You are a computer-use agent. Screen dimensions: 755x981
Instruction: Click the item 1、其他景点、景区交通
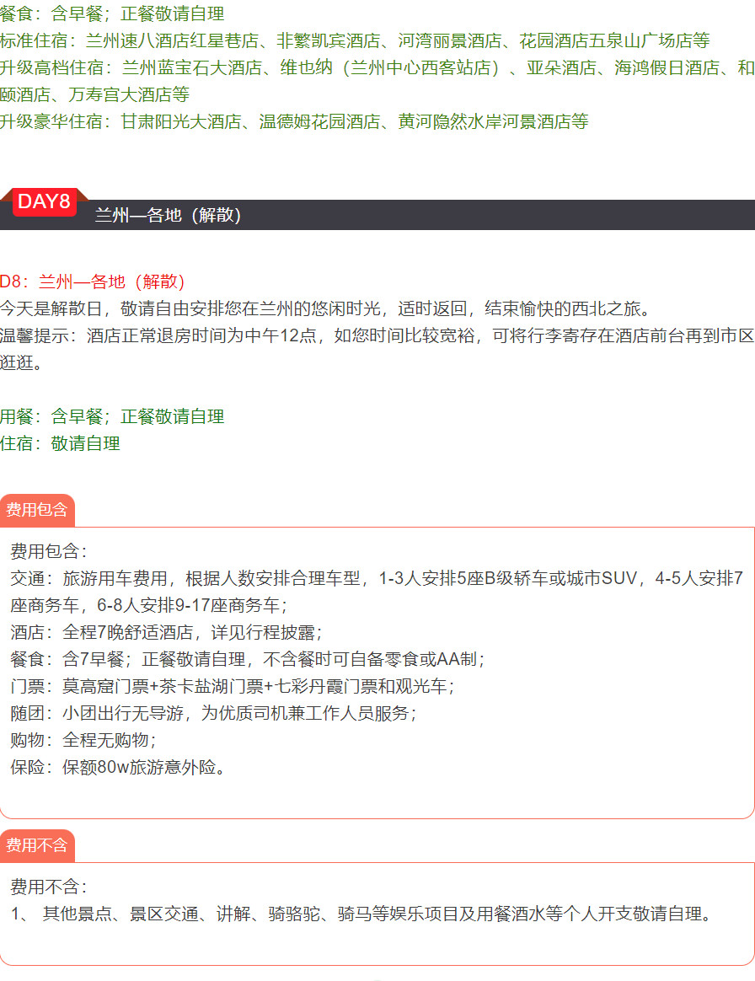click(x=361, y=914)
